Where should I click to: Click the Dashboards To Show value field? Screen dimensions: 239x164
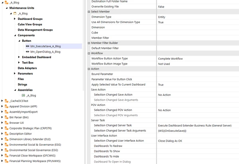(198, 151)
